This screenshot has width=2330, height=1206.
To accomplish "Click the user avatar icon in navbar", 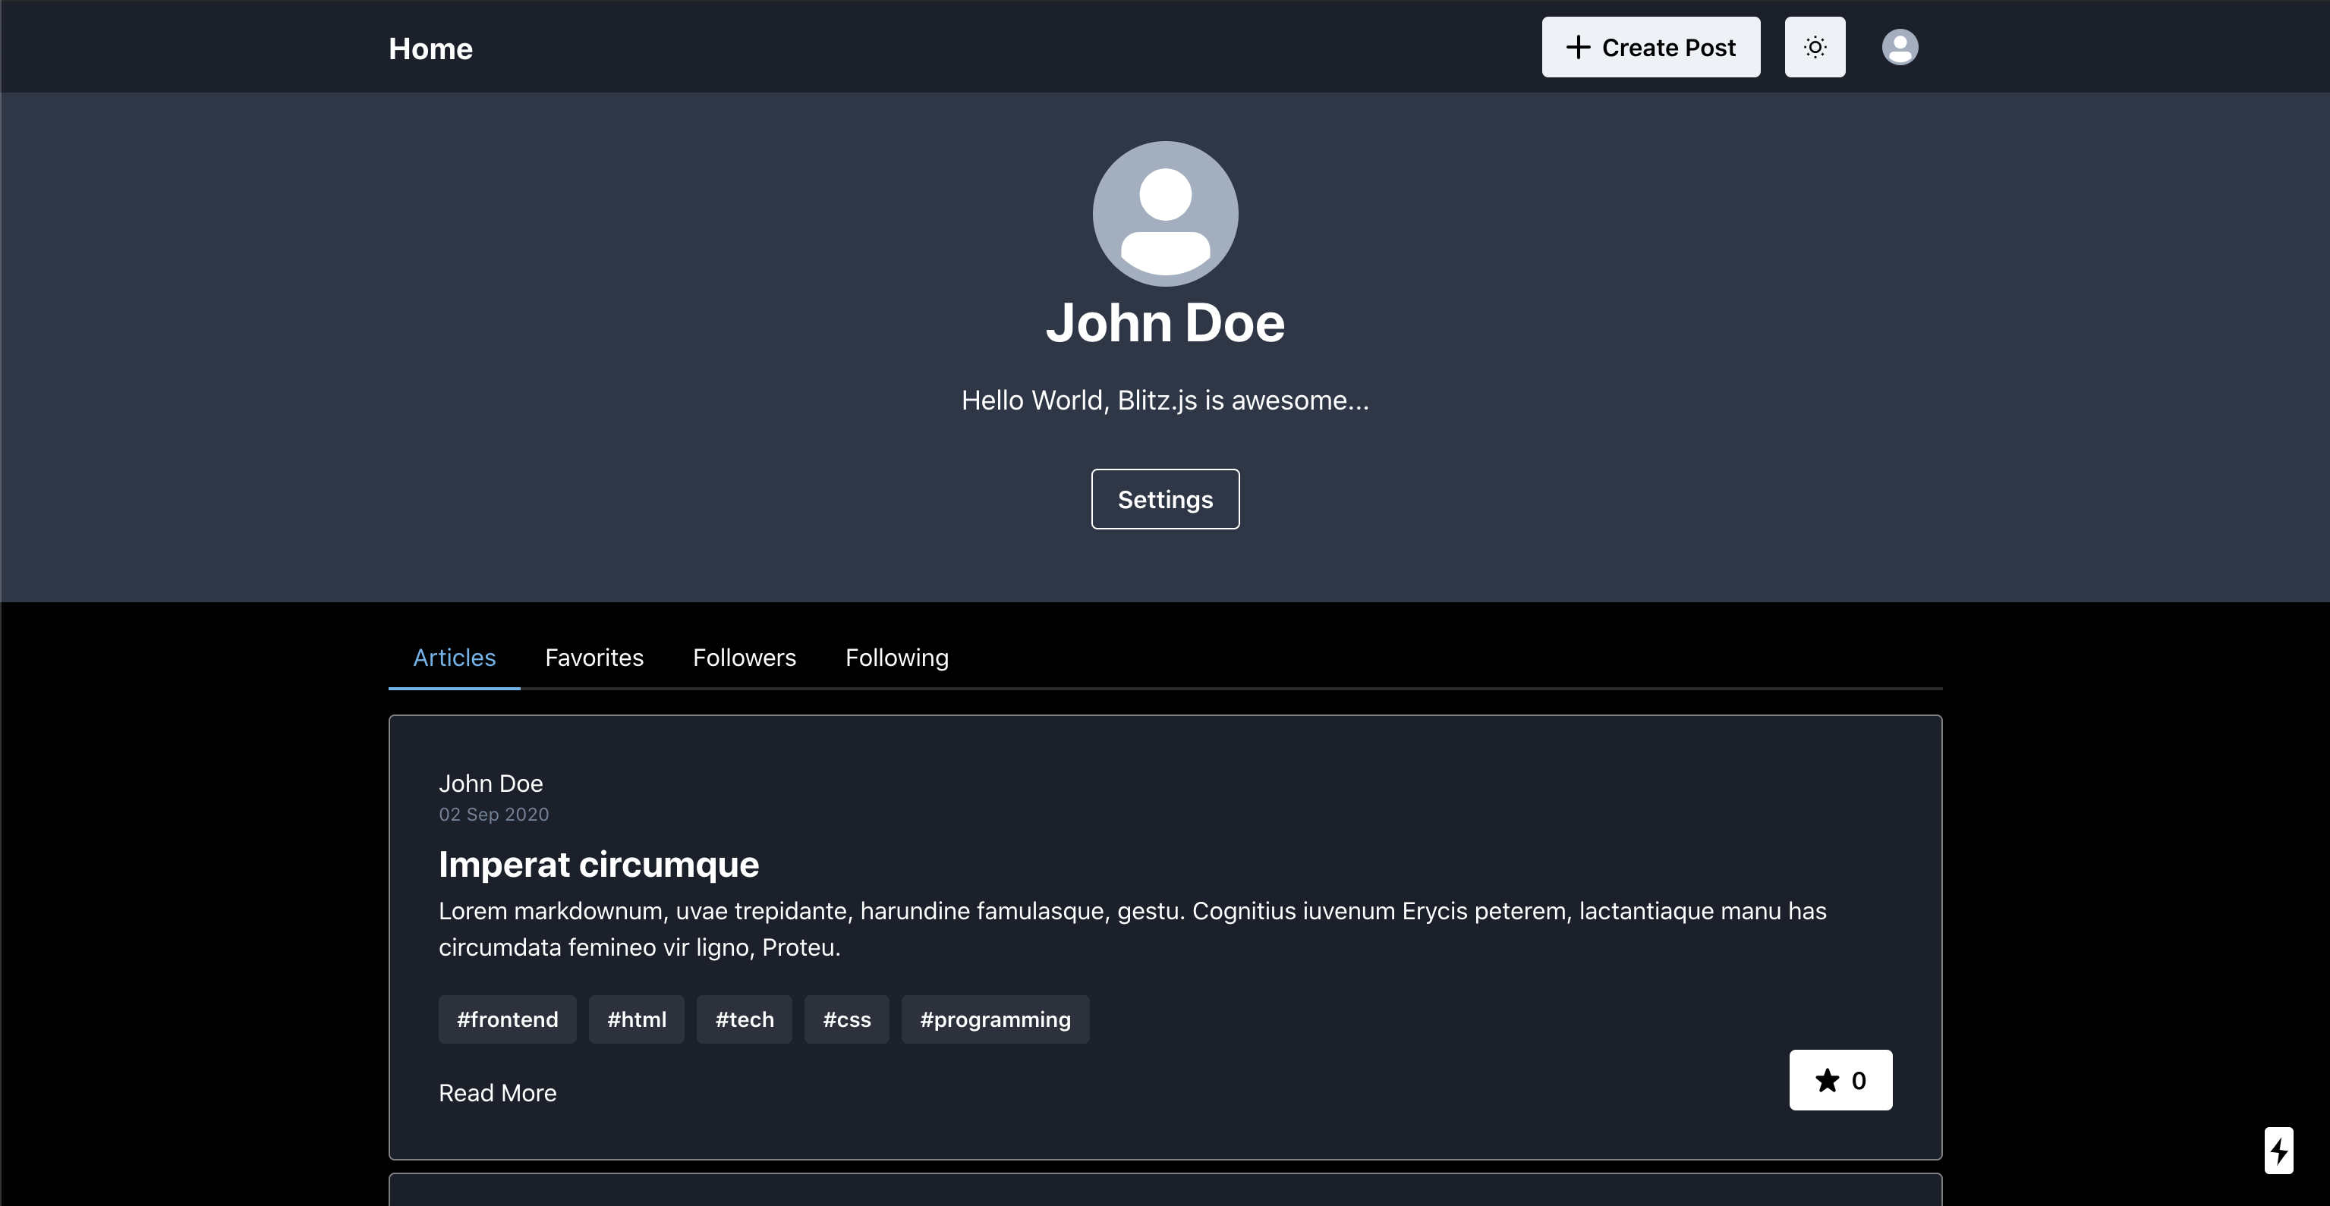I will (x=1900, y=47).
